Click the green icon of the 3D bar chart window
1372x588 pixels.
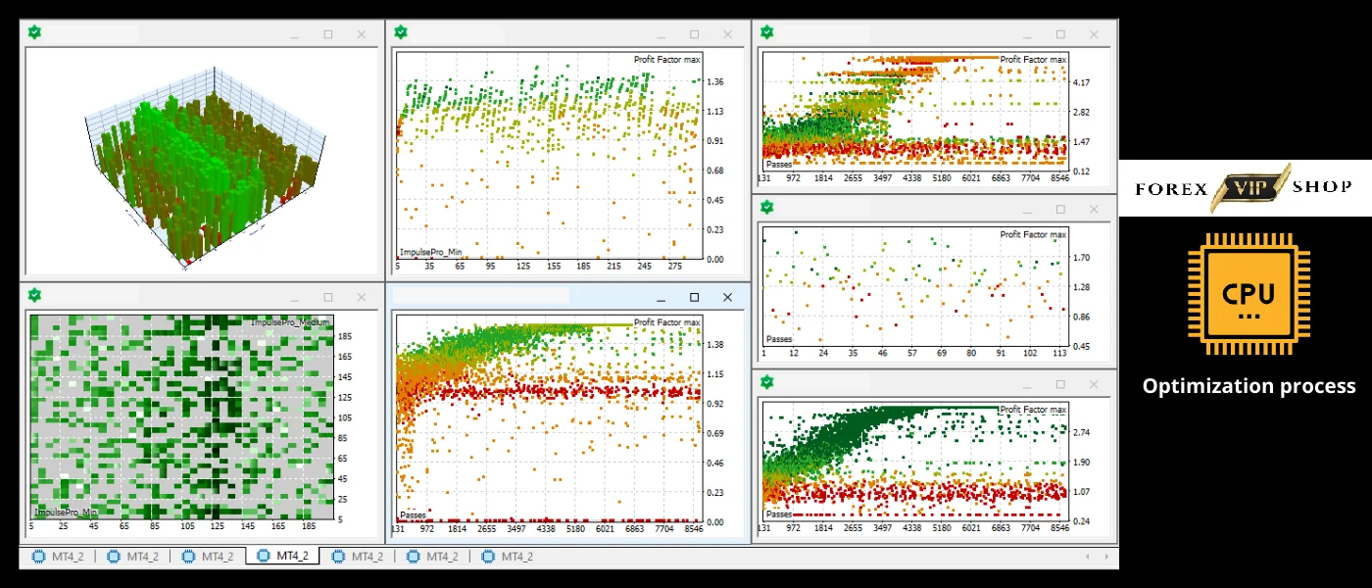click(34, 33)
